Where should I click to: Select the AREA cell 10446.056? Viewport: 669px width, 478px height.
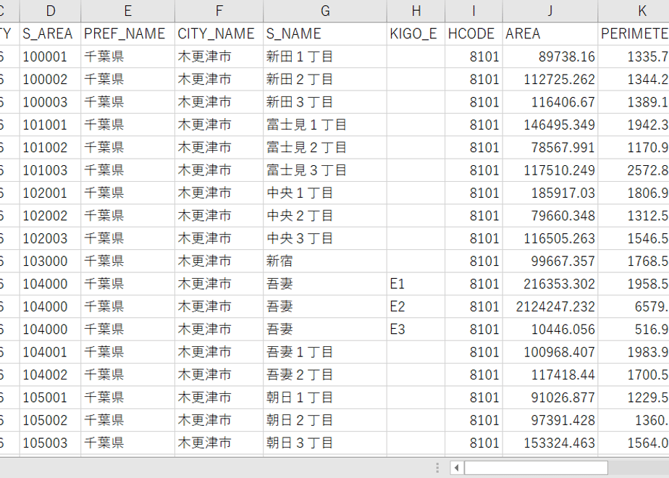[x=550, y=330]
